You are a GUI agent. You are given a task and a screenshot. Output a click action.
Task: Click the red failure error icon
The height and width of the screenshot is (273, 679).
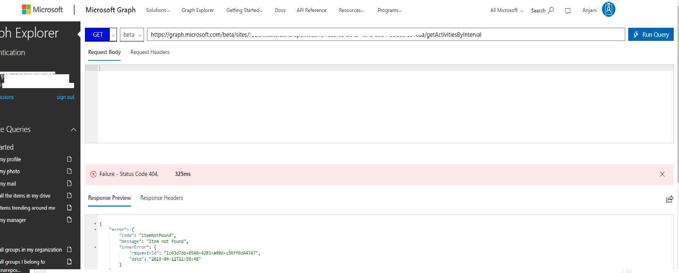point(93,174)
